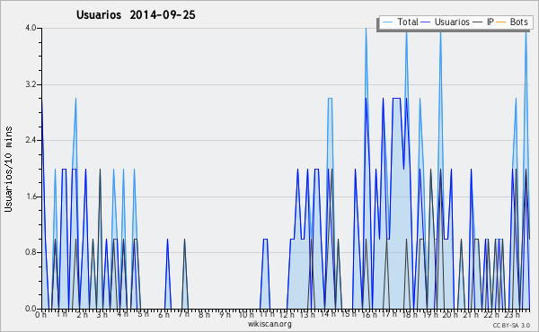Click the 4.0 y-axis value
Image resolution: width=539 pixels, height=332 pixels.
tap(31, 28)
